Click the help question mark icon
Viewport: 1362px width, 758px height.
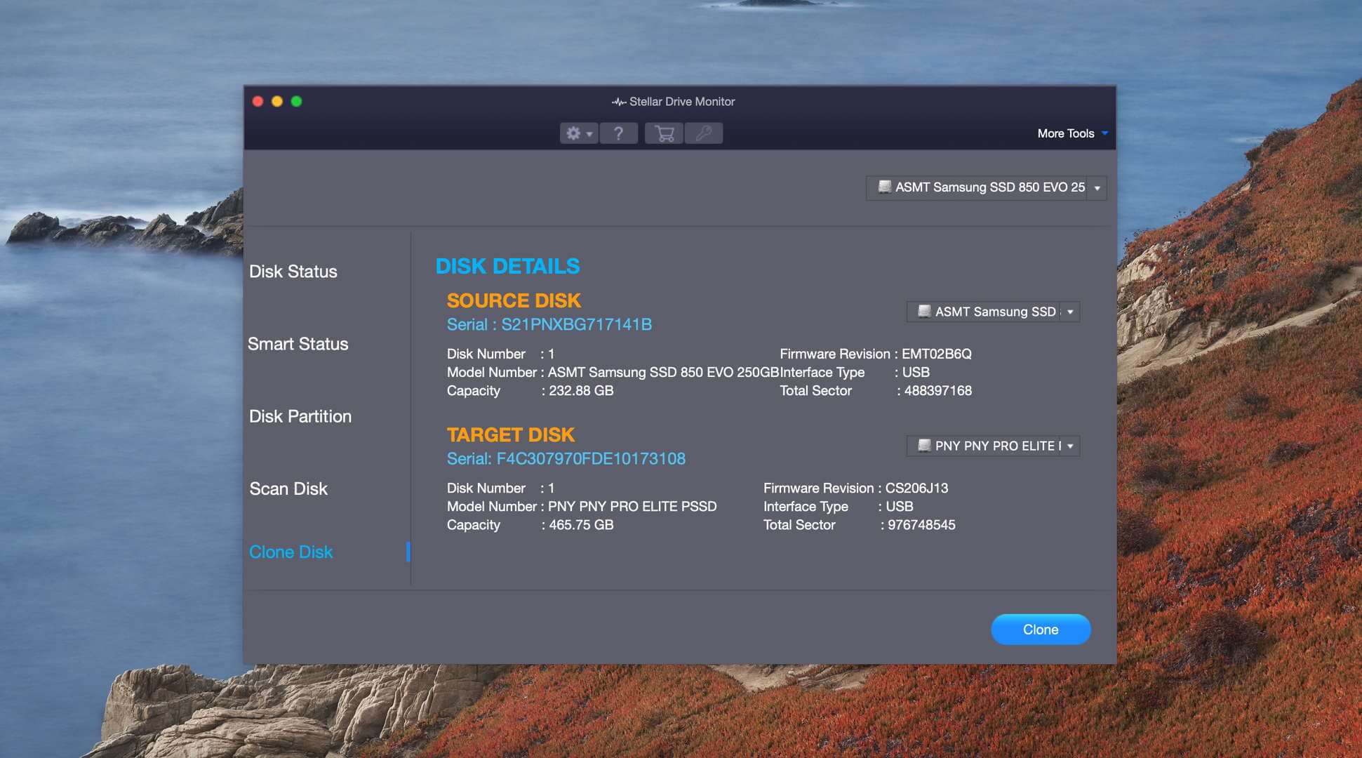tap(618, 133)
